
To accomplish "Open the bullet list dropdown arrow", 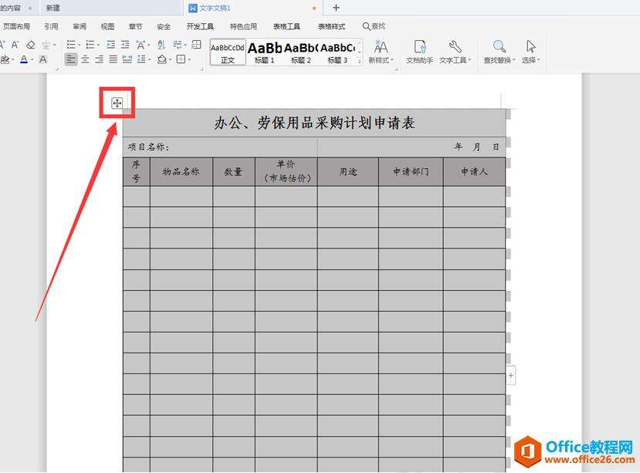I will [x=80, y=45].
